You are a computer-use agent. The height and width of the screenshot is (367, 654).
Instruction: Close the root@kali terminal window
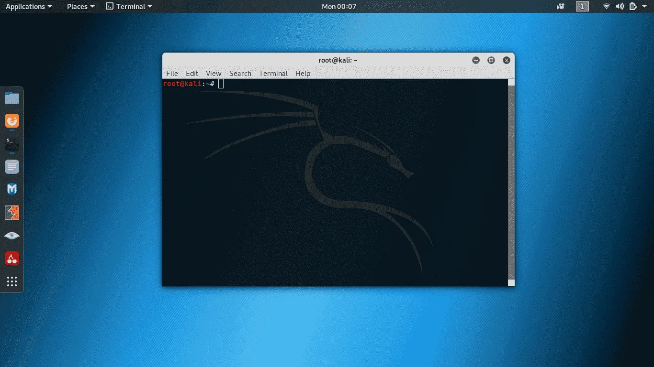point(507,60)
